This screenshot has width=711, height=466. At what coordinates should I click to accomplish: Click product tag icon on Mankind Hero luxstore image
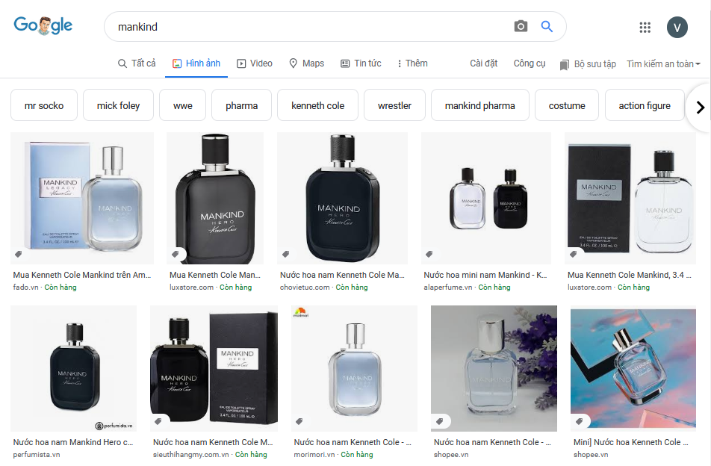tap(175, 254)
